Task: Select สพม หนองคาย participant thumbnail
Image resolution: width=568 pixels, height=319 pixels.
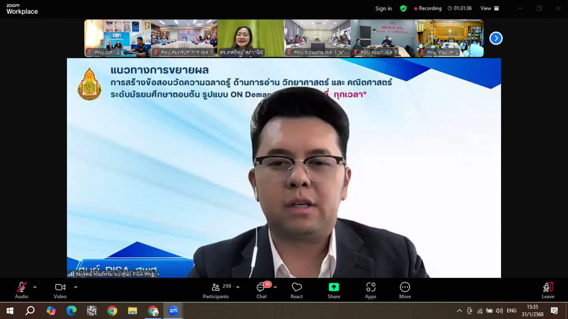Action: pos(450,38)
